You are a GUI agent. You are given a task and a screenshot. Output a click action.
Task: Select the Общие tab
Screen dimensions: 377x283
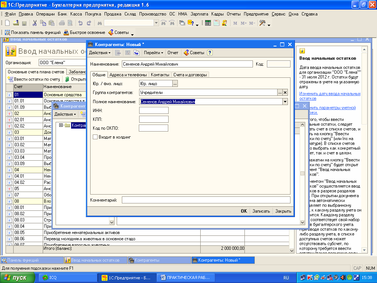(99, 74)
